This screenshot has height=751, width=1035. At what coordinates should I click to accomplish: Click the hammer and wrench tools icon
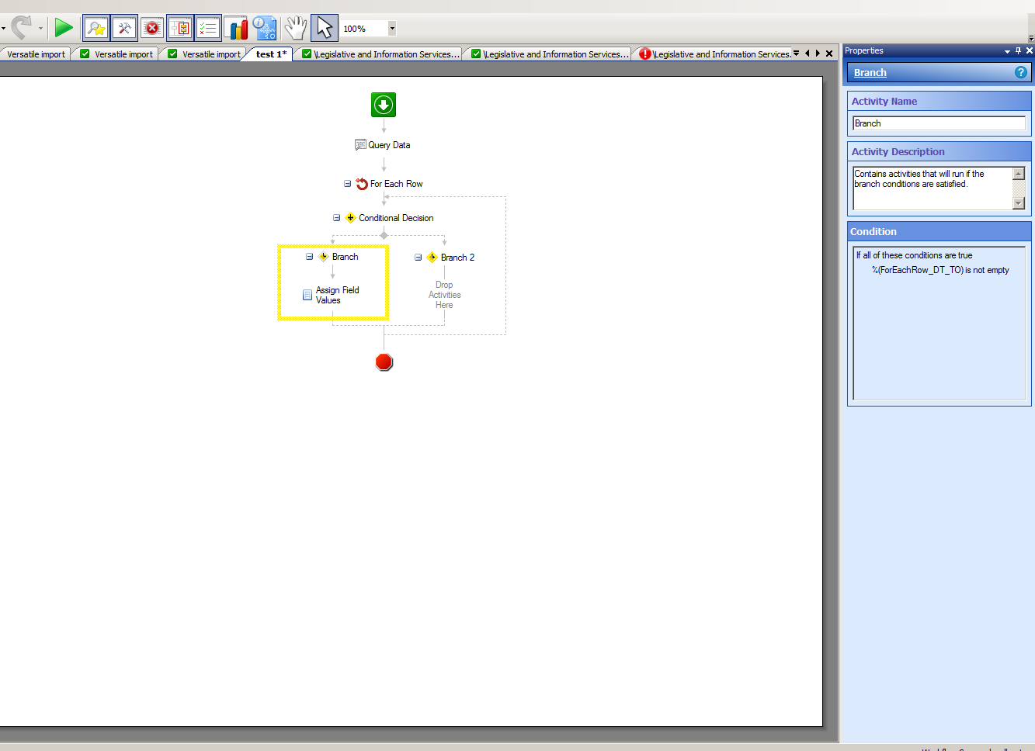pyautogui.click(x=124, y=29)
